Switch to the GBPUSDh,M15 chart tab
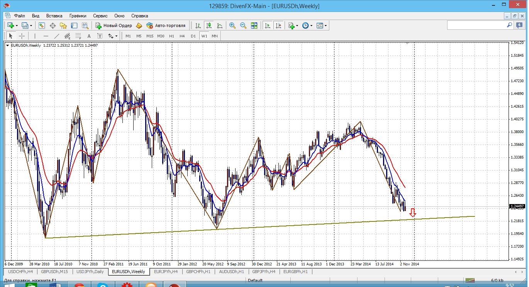 (x=54, y=272)
